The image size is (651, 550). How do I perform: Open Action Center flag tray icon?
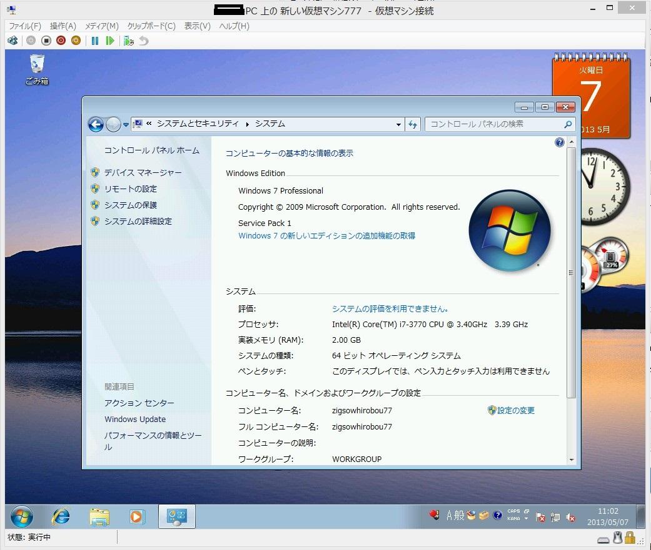tap(540, 517)
